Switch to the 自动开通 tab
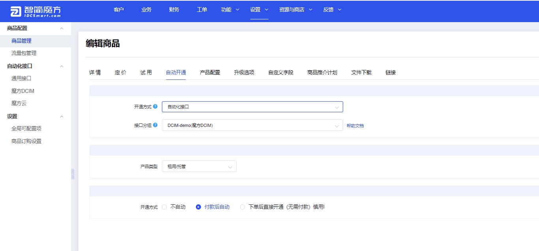The width and height of the screenshot is (539, 251). 176,72
